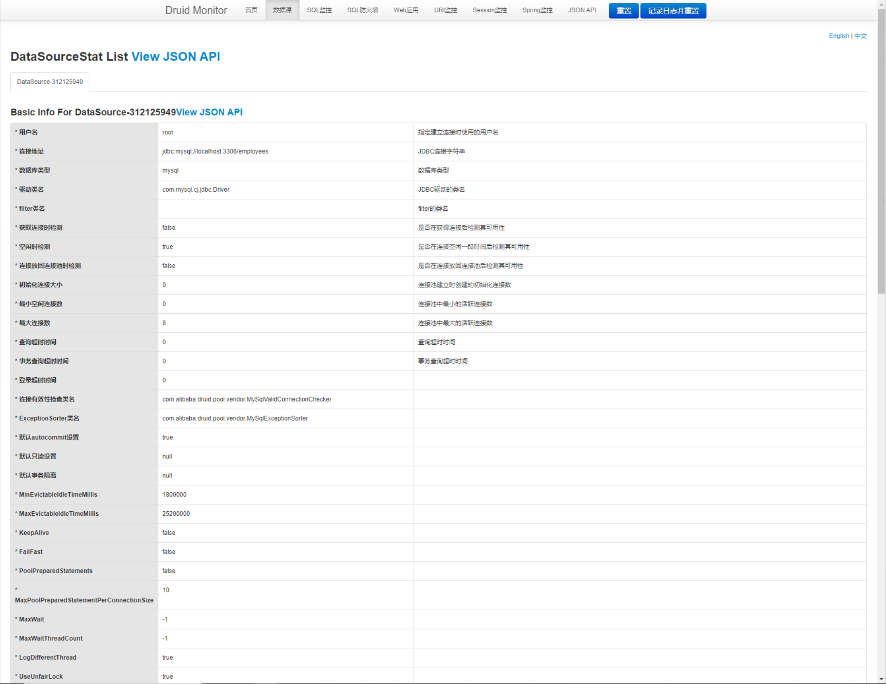Click scrollbar down arrow at bottom
The width and height of the screenshot is (886, 684).
coord(881,679)
